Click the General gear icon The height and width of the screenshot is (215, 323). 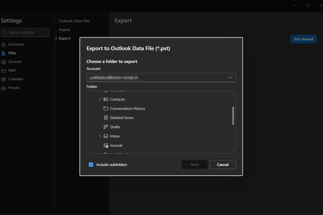4,62
